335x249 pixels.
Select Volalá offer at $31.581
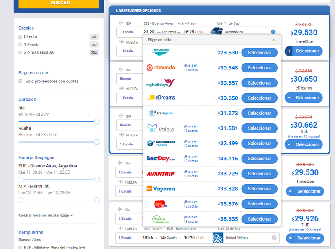[x=259, y=128]
